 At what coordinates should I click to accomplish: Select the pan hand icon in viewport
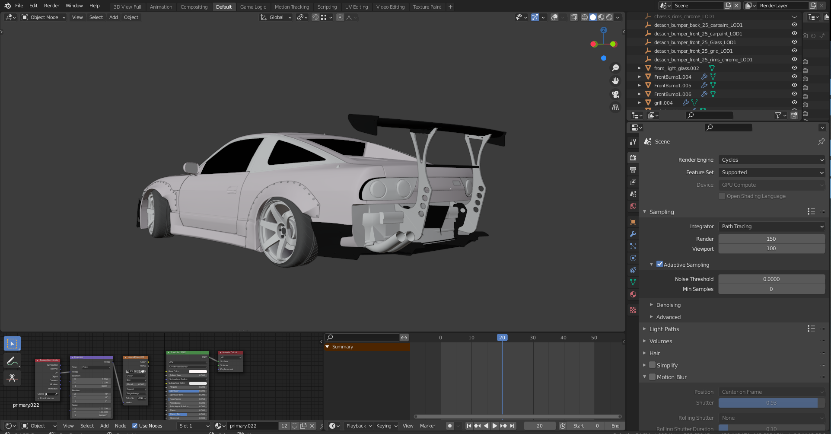coord(615,81)
